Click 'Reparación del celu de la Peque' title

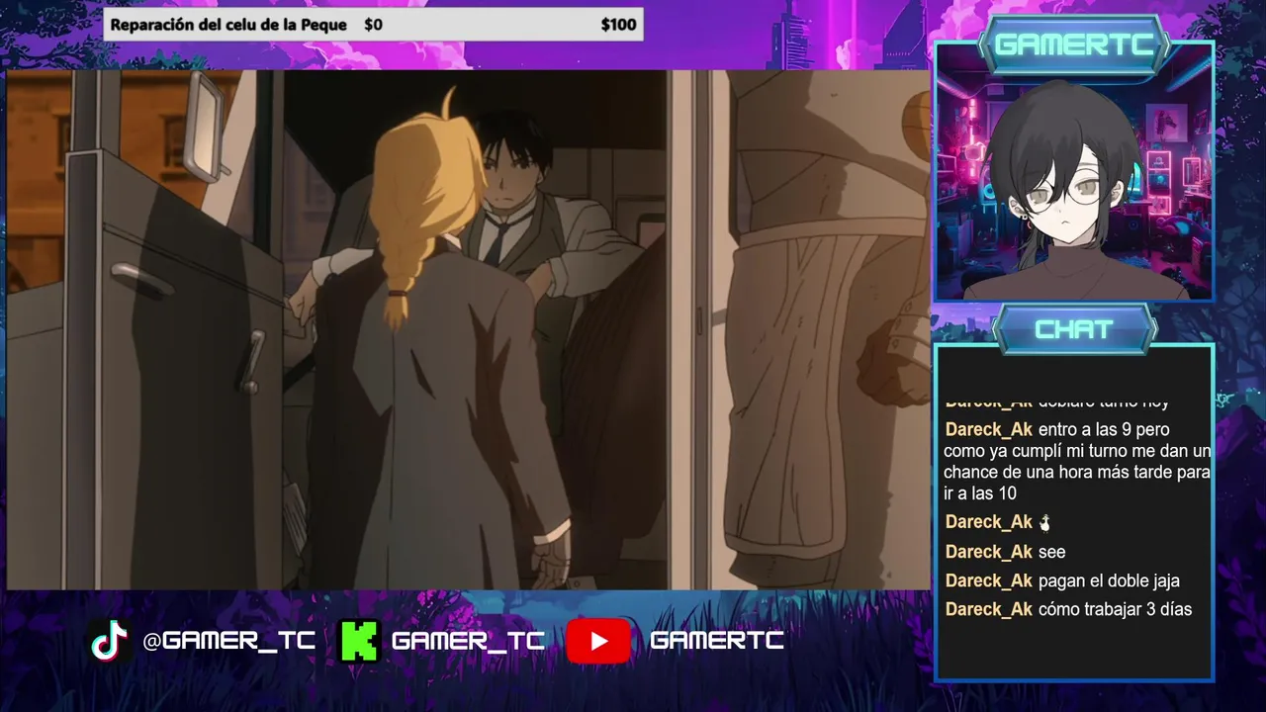point(228,25)
